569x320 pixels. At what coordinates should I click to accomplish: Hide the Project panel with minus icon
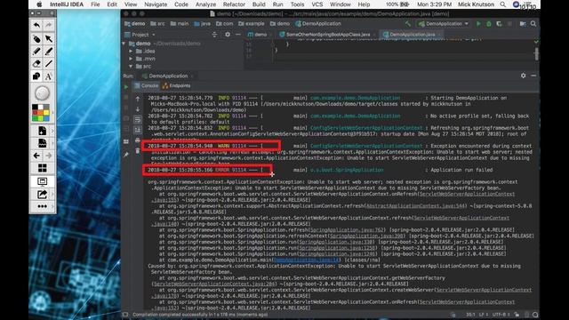[x=238, y=35]
